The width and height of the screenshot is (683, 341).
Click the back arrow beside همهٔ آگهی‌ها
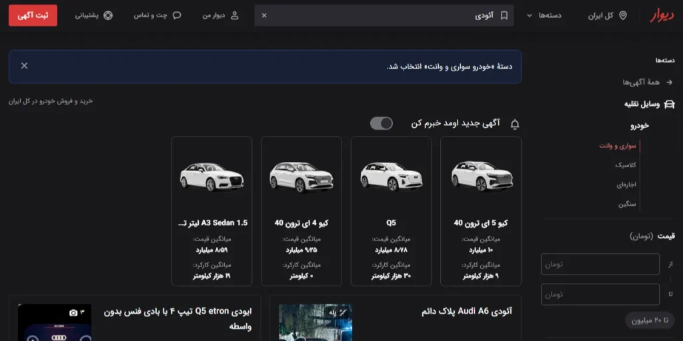click(x=669, y=82)
